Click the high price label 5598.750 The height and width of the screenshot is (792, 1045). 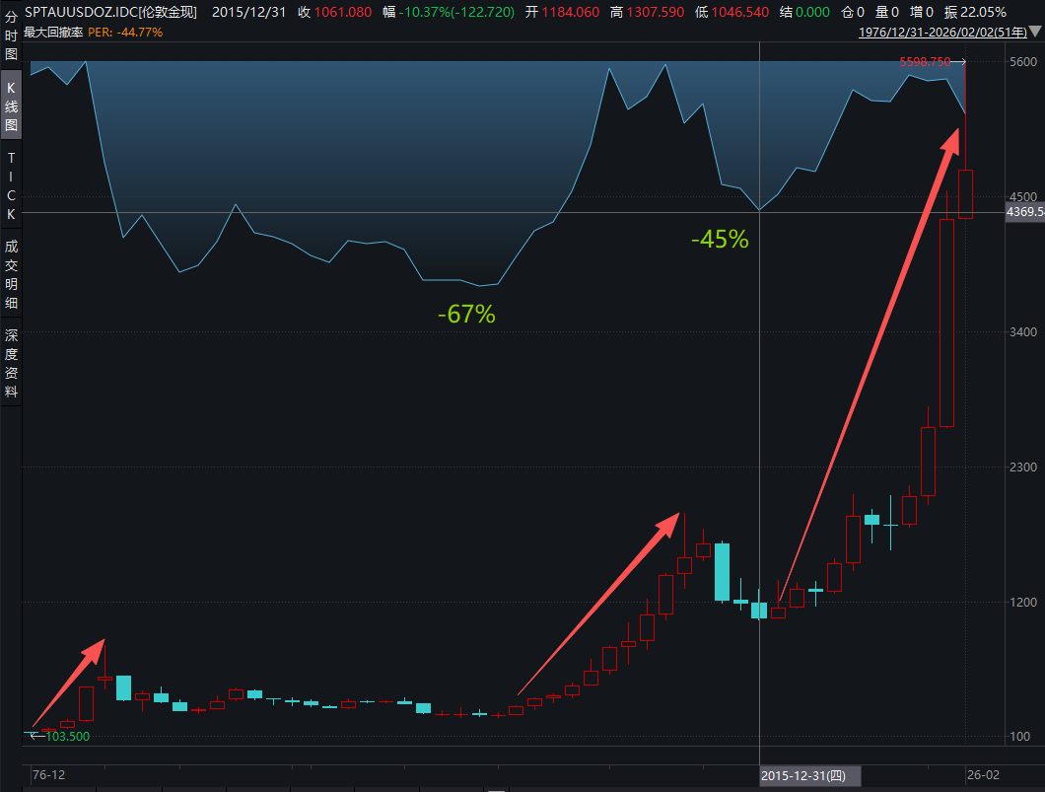pos(925,62)
